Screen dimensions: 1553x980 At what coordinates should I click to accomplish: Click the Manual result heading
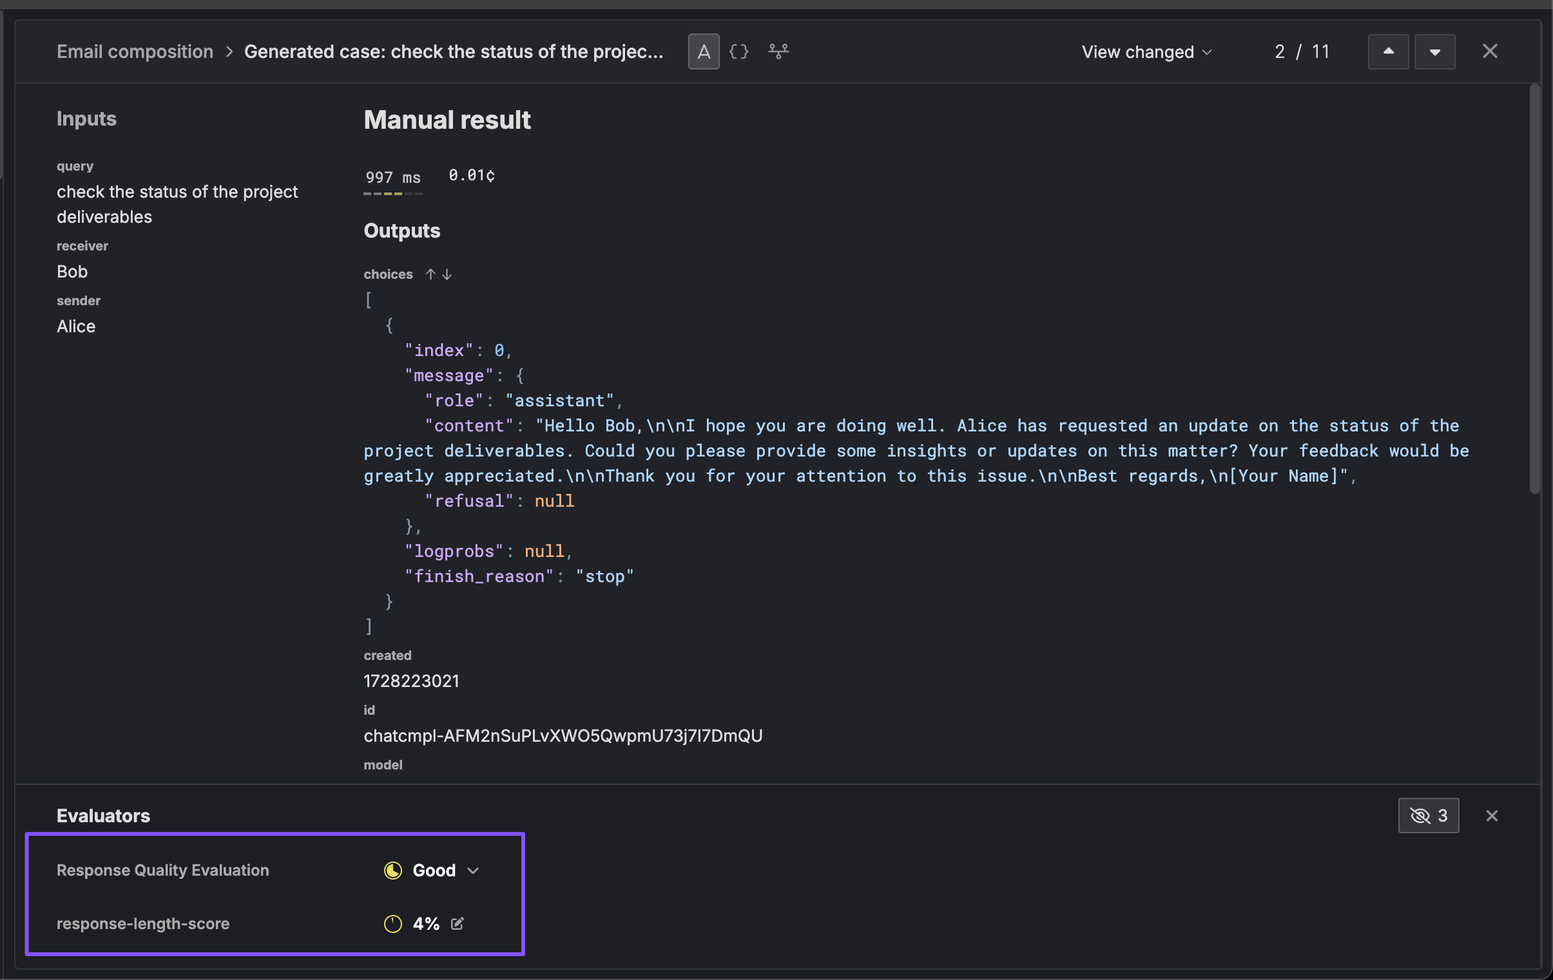pyautogui.click(x=447, y=120)
